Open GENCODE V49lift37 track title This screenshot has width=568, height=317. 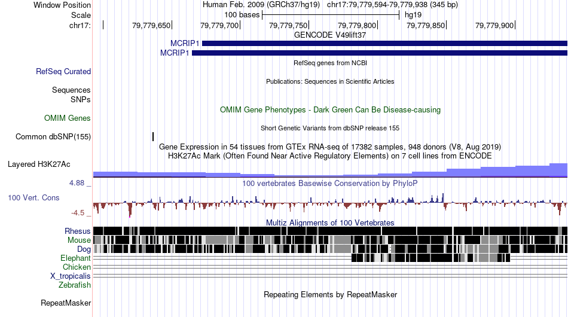coord(329,35)
